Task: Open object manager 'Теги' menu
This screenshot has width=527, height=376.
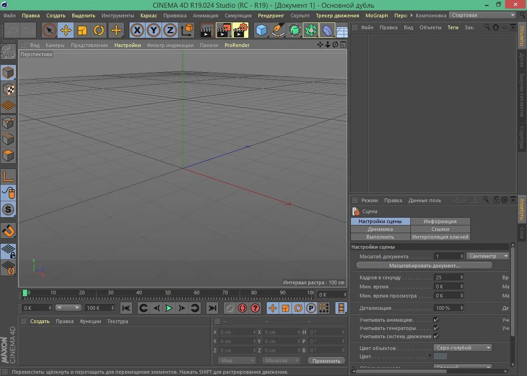Action: coord(453,27)
